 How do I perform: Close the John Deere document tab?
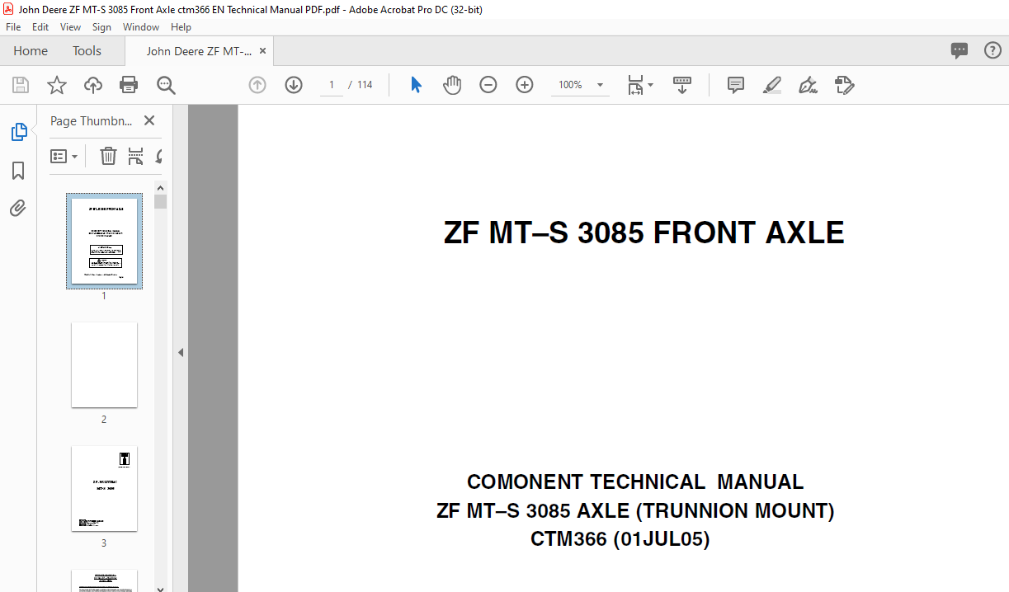coord(262,50)
